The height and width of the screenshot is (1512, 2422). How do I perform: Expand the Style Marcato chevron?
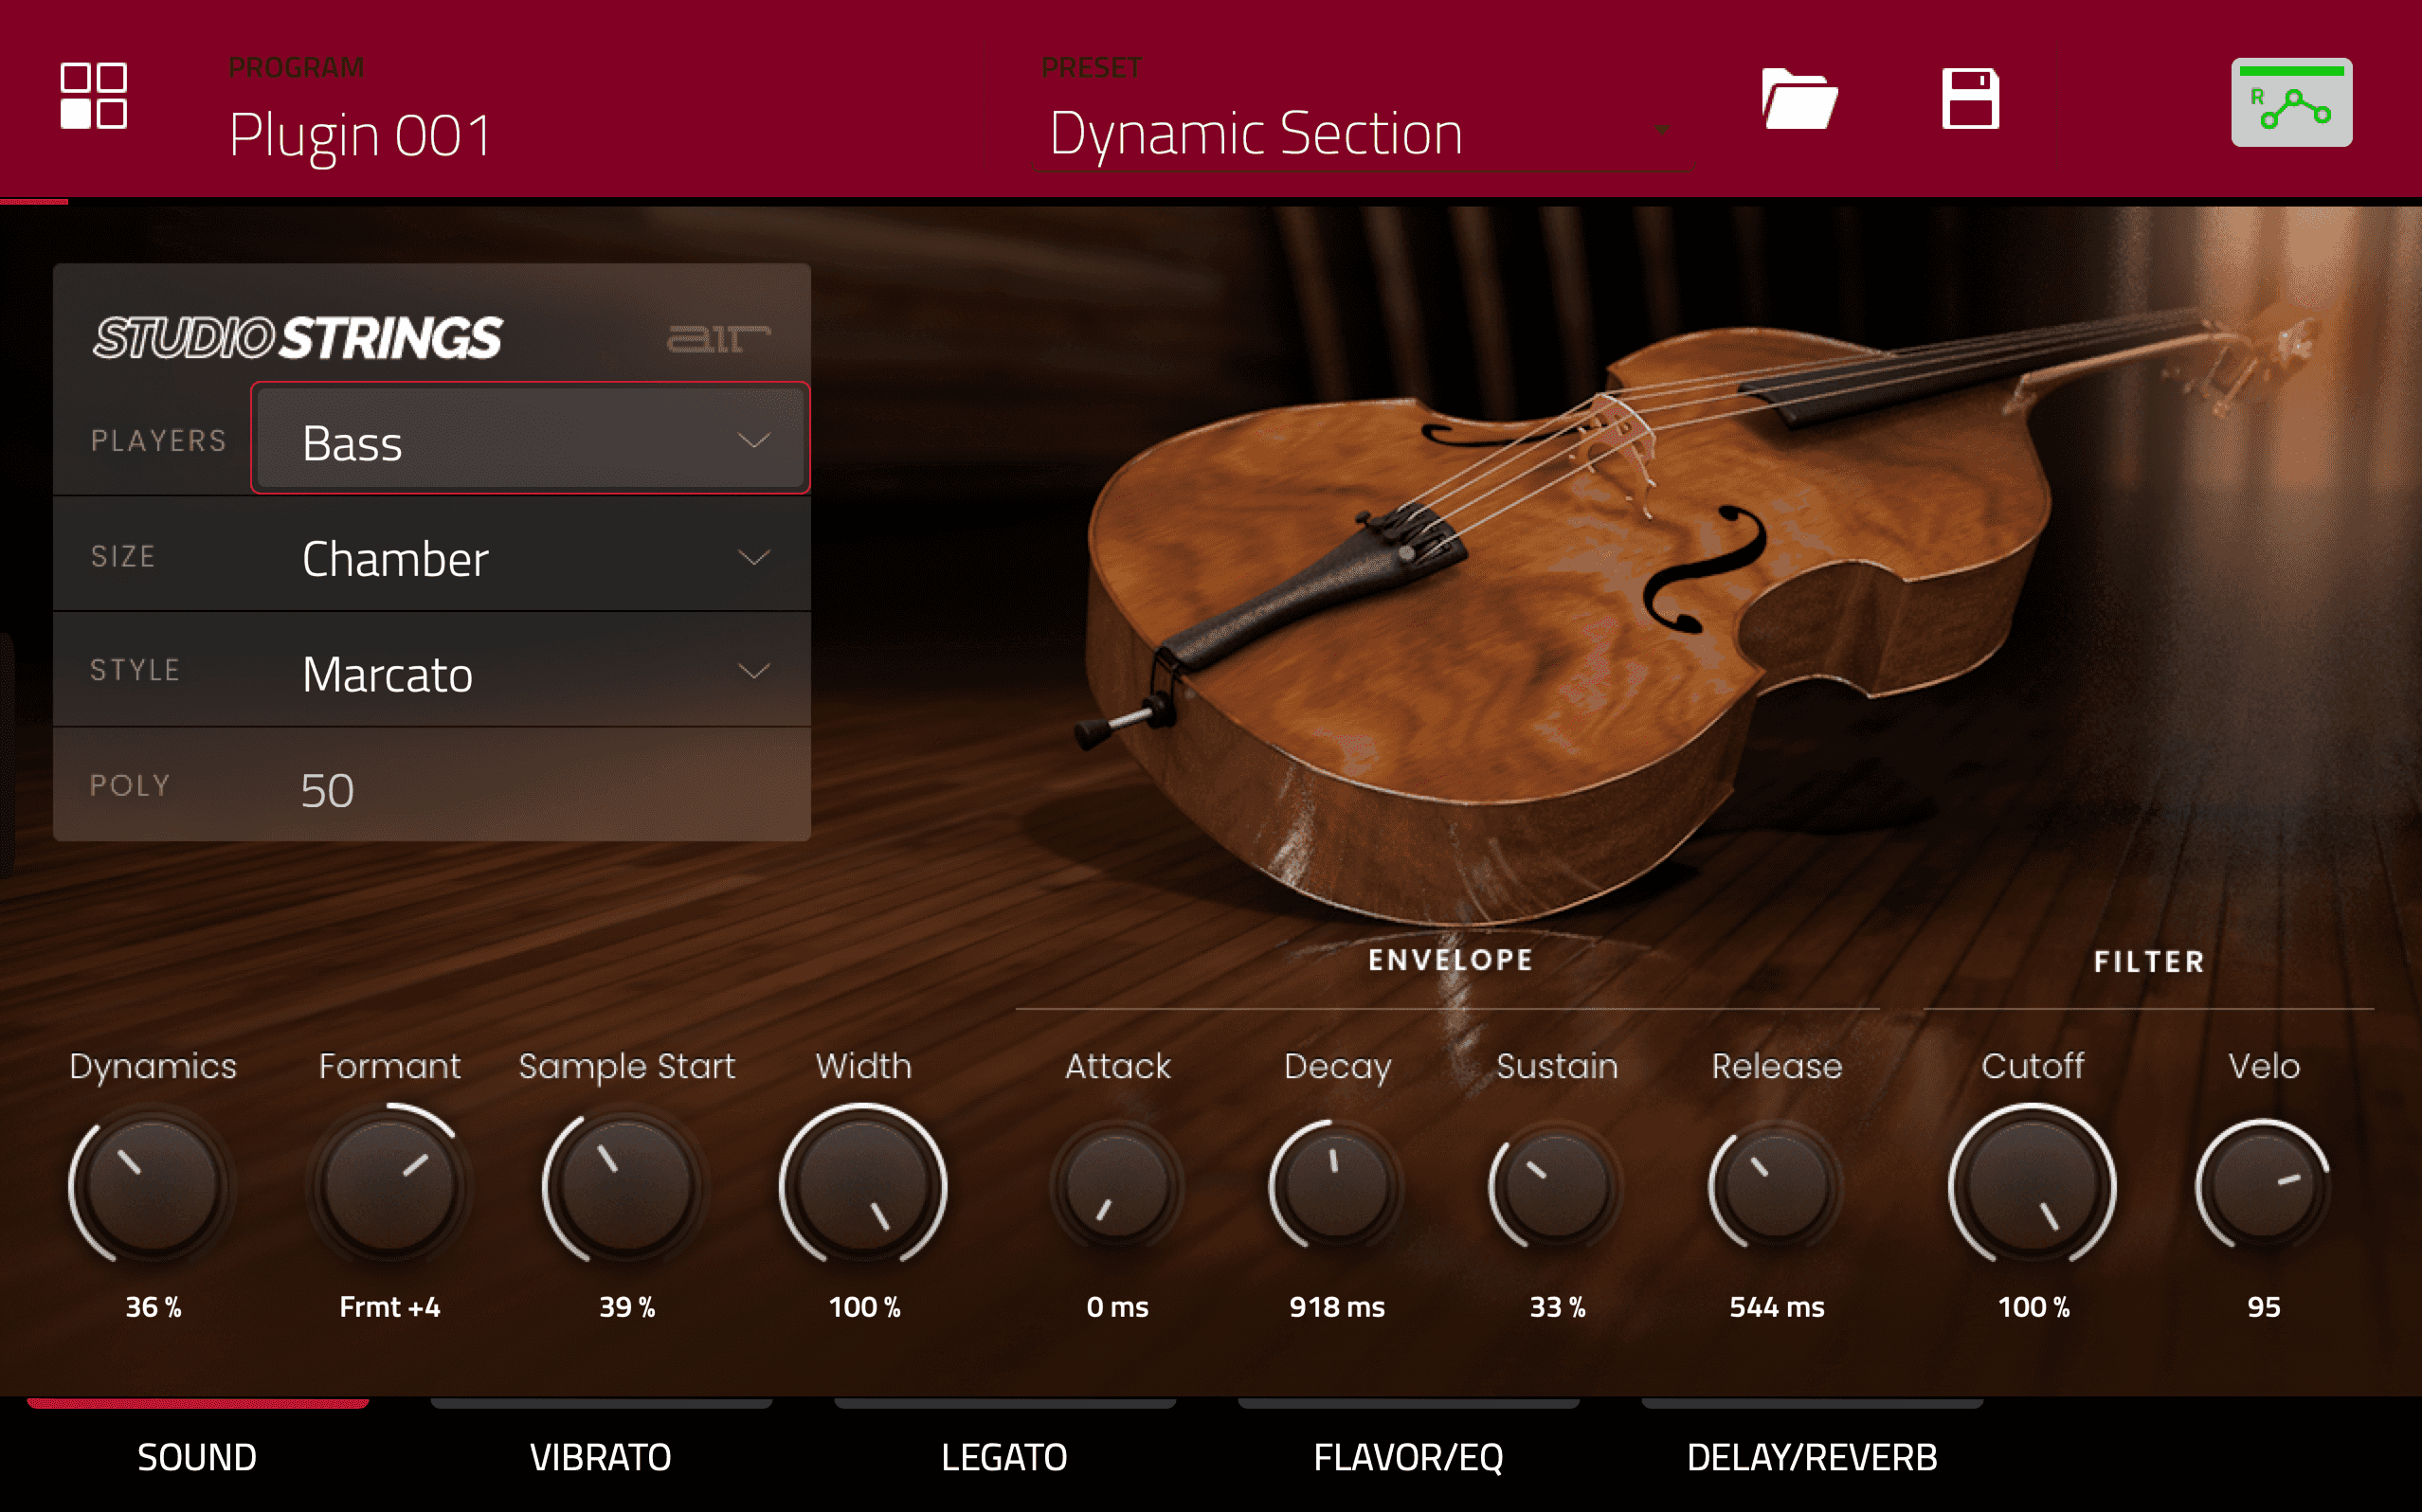click(x=753, y=671)
